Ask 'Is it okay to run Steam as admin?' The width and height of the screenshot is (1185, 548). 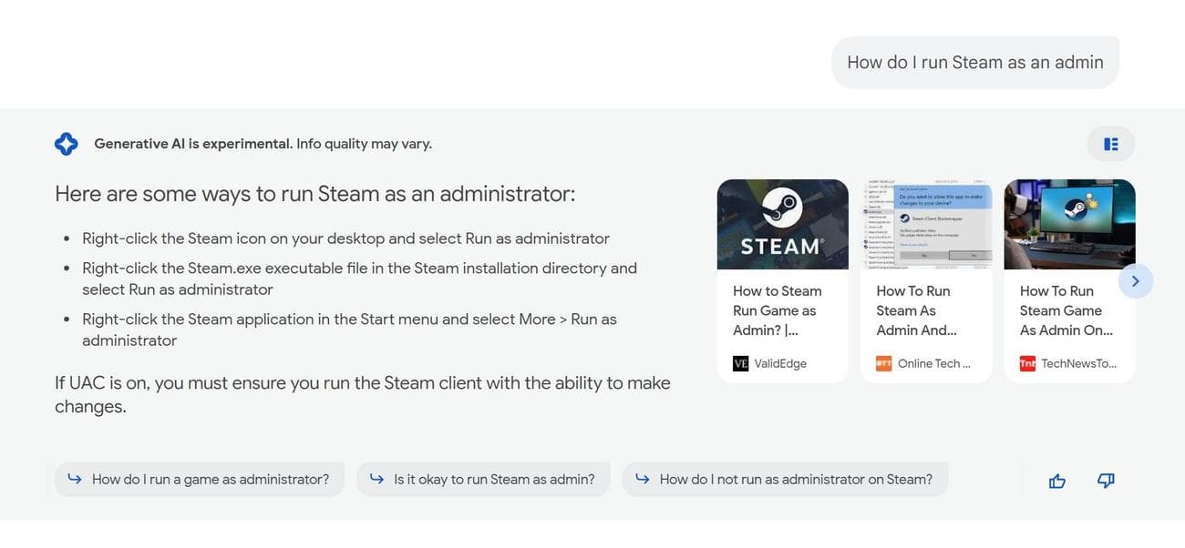493,479
